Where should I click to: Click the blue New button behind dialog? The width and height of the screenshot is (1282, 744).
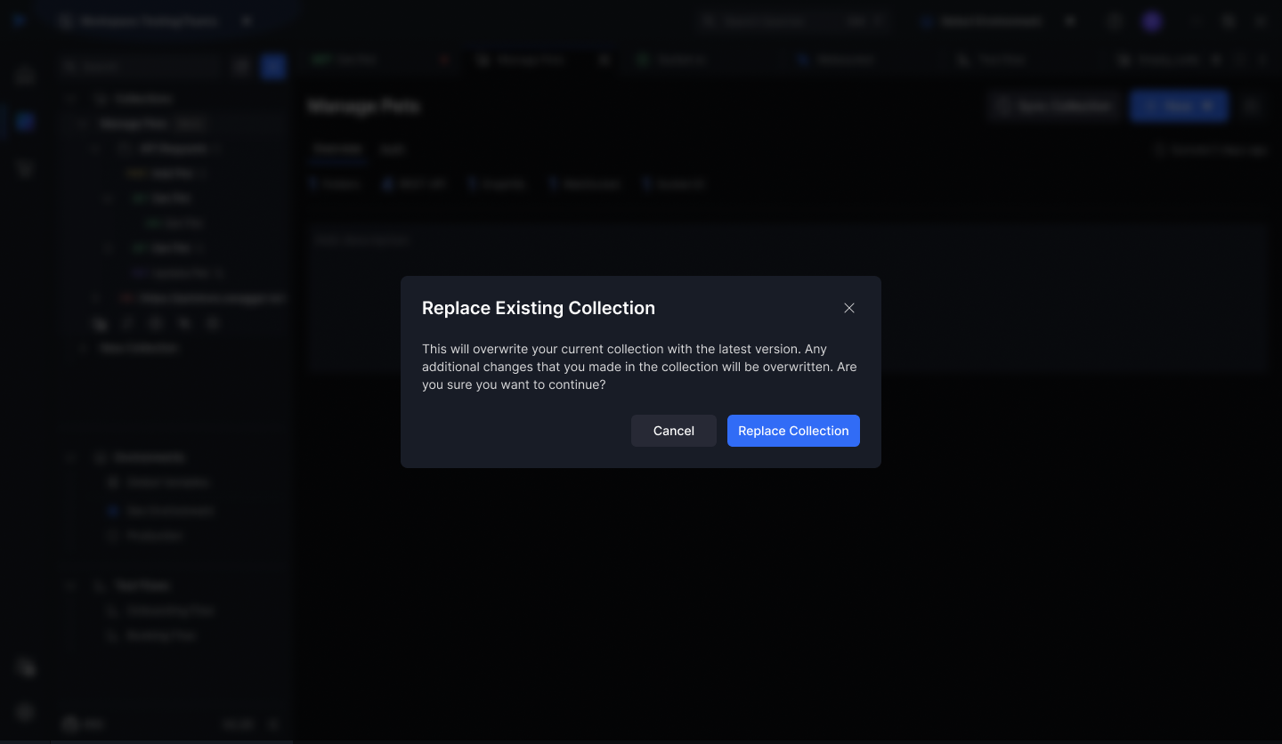coord(1178,106)
